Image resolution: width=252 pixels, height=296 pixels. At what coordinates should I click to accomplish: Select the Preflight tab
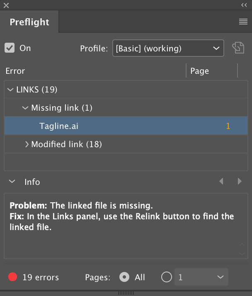[x=29, y=22]
